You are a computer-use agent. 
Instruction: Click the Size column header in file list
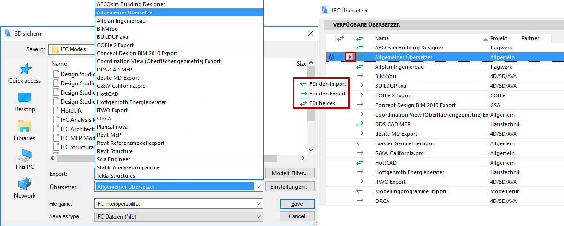click(301, 64)
